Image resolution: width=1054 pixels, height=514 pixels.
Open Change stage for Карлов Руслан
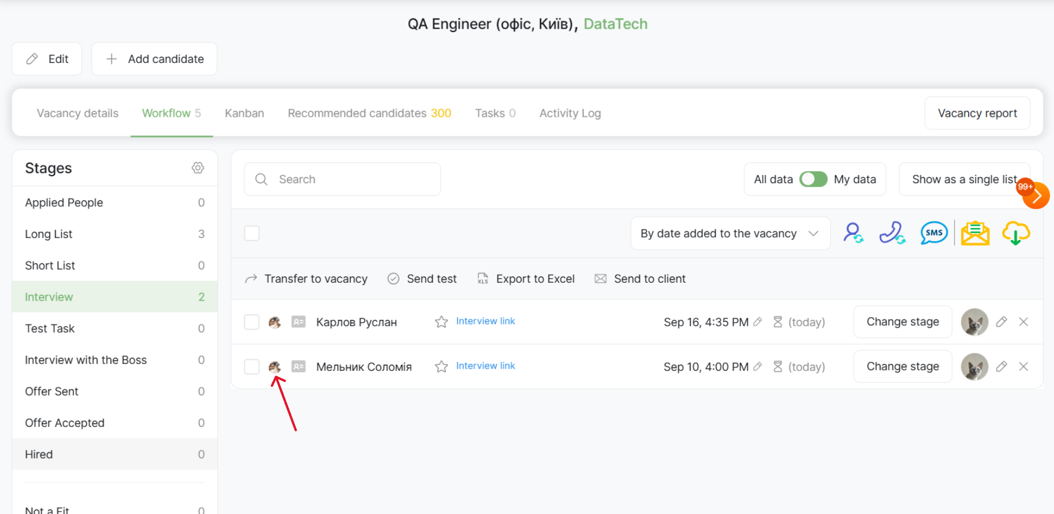pyautogui.click(x=902, y=322)
